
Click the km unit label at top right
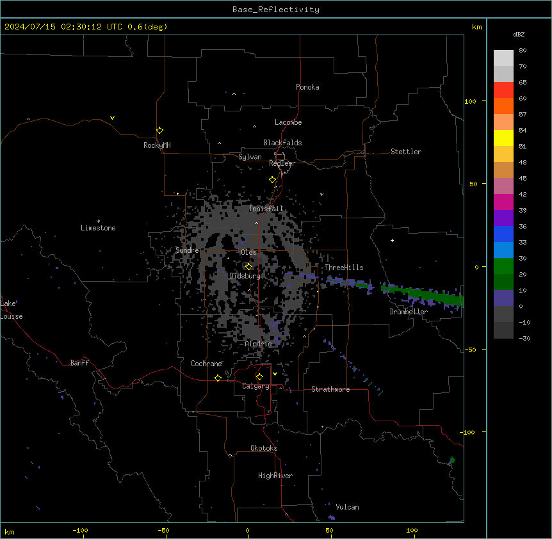476,27
